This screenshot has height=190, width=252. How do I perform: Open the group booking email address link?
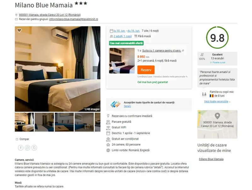tap(74, 19)
